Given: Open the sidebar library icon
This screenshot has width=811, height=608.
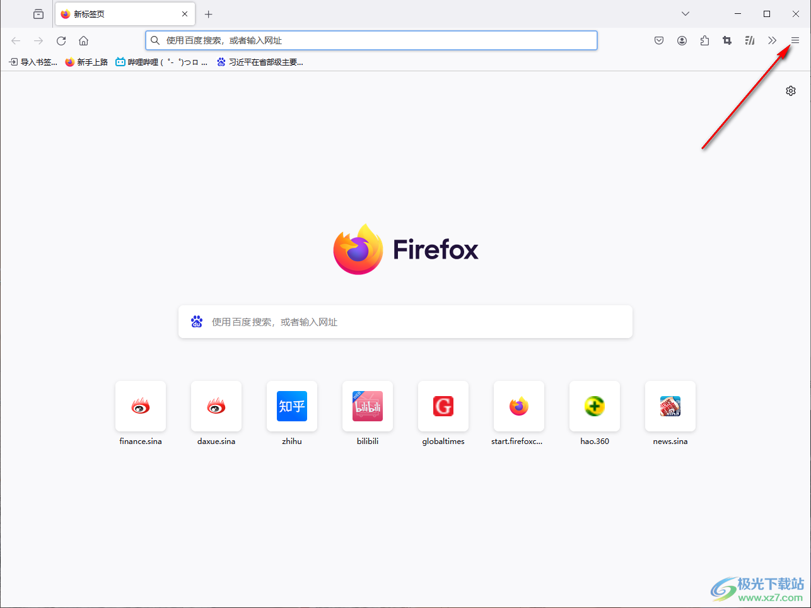Looking at the screenshot, I should (750, 40).
